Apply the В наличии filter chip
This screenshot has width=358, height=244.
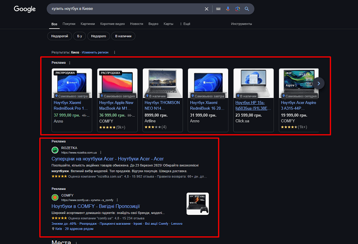124,36
